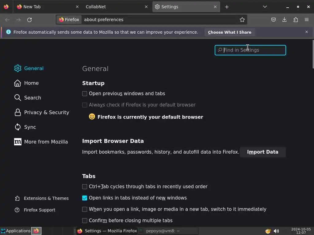The image size is (314, 235).
Task: Toggle Ctrl+Tab cycles through tabs checkbox
Action: coord(85,187)
